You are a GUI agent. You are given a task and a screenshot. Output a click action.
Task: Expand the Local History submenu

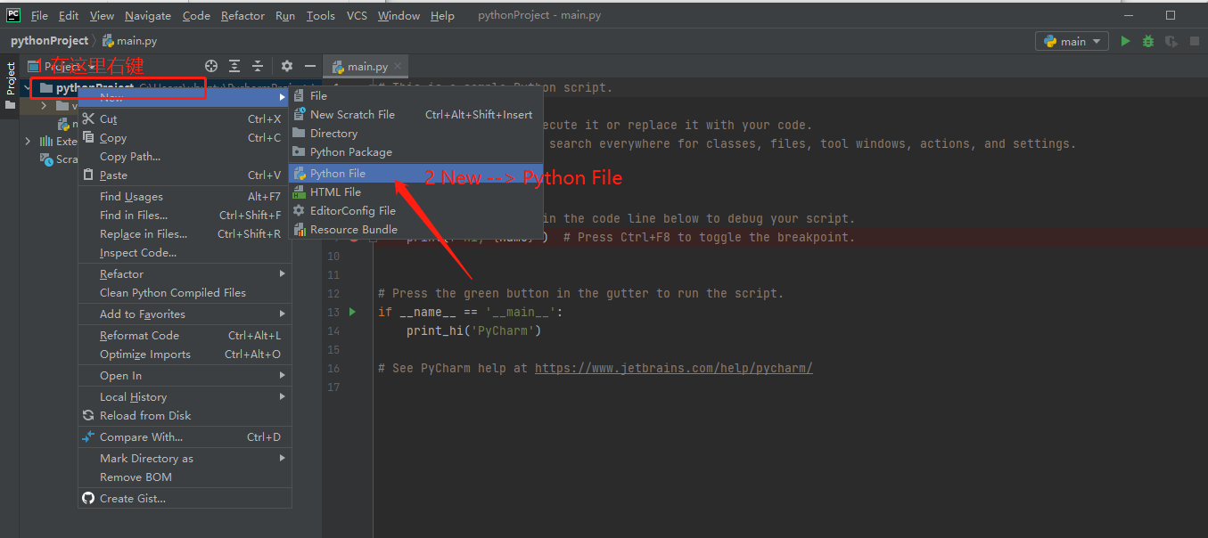click(185, 396)
